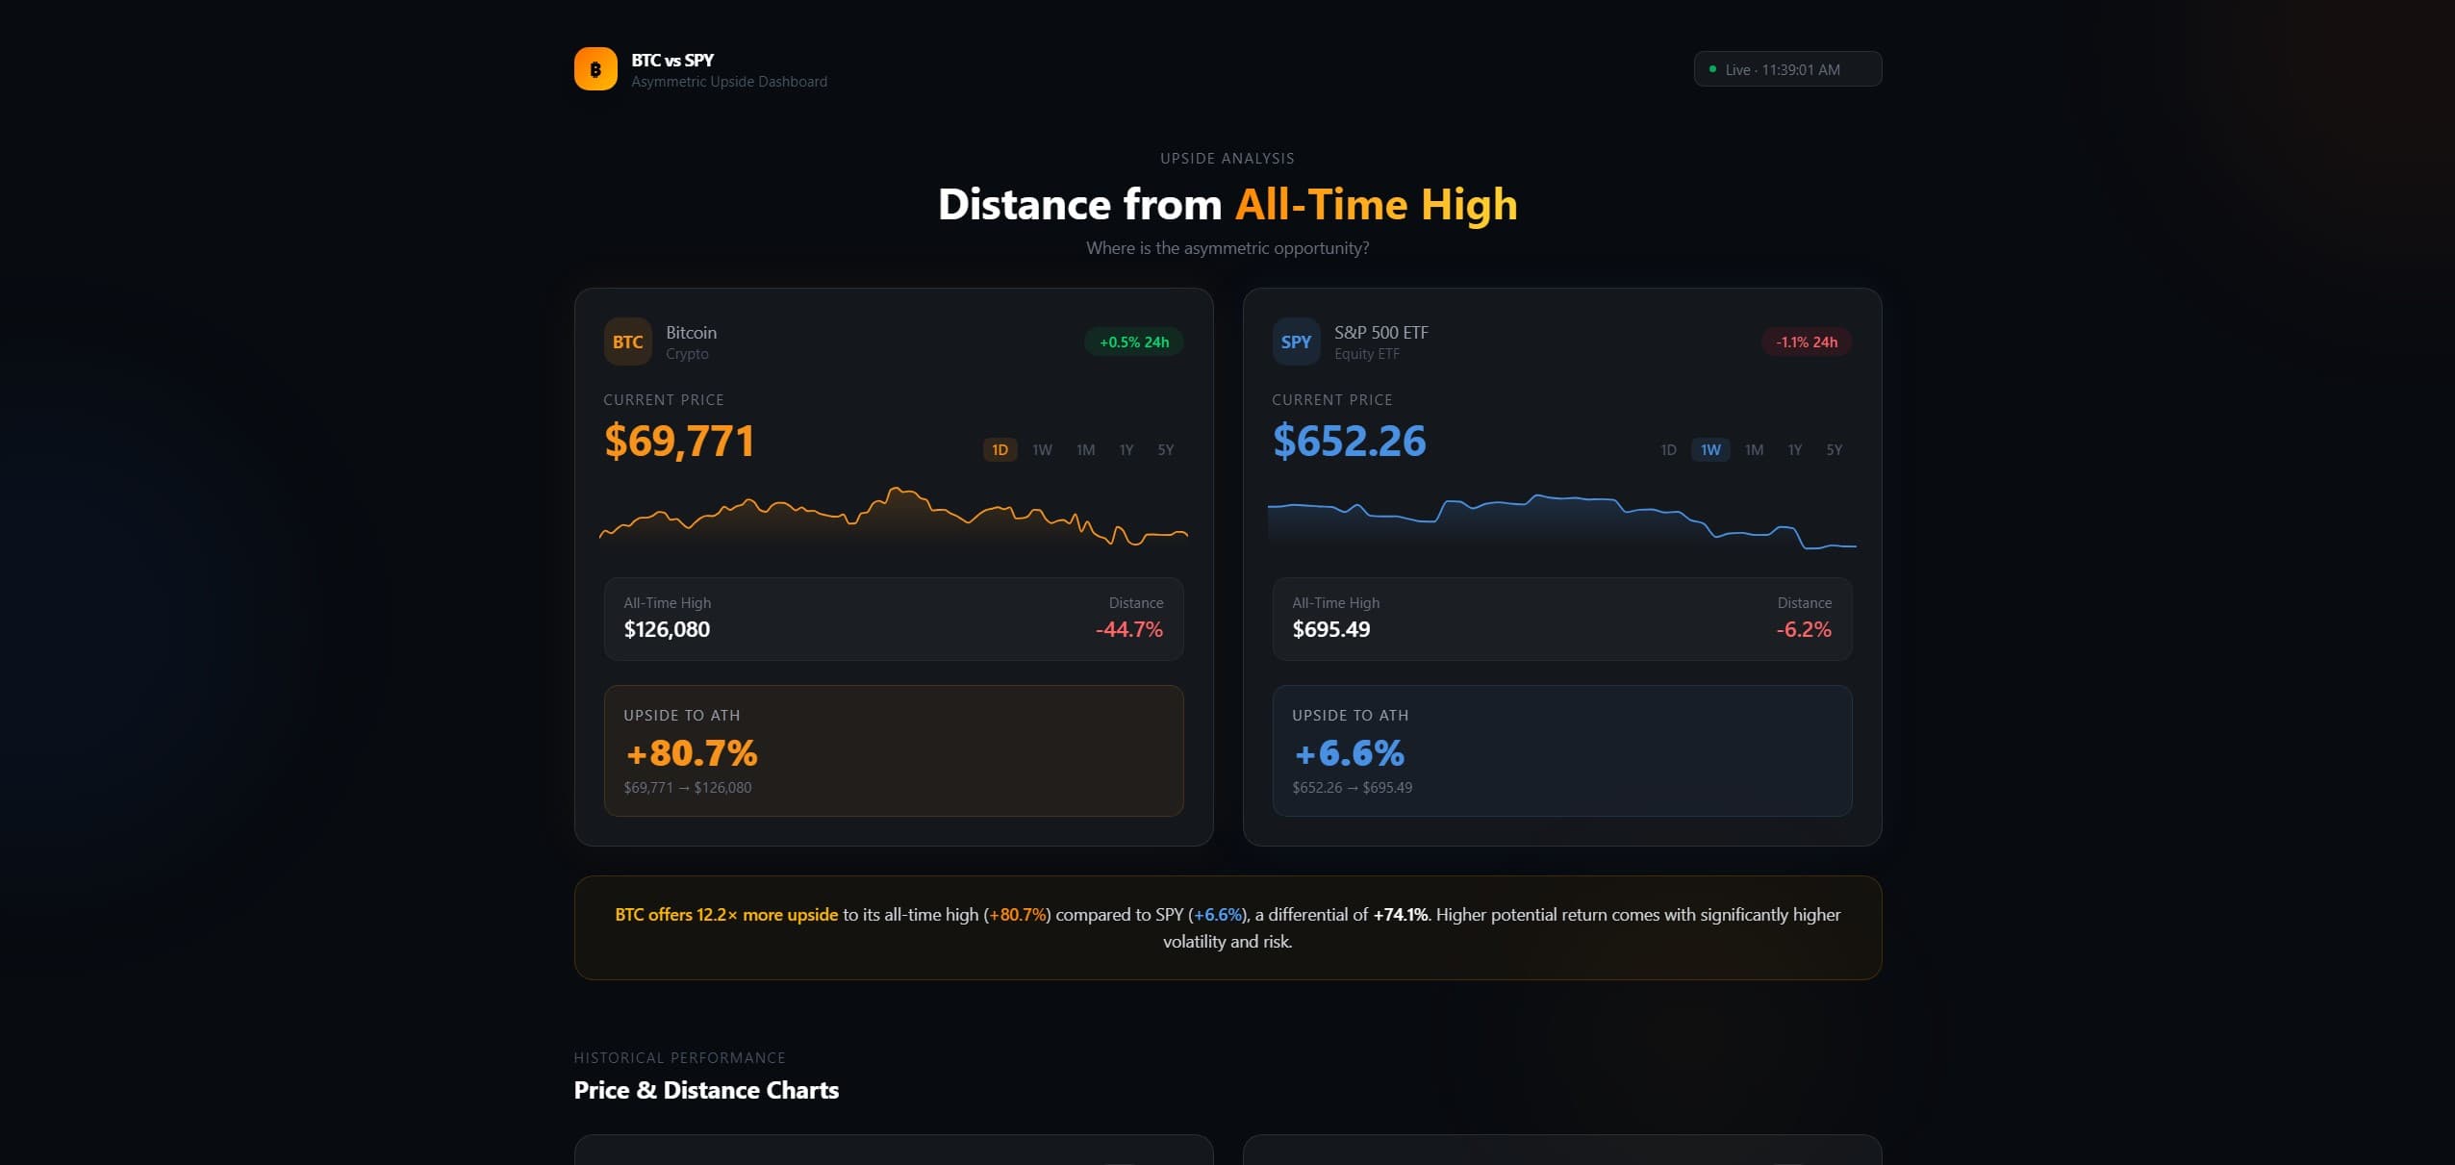Select the 5Y range on the SPY chart

[x=1834, y=449]
